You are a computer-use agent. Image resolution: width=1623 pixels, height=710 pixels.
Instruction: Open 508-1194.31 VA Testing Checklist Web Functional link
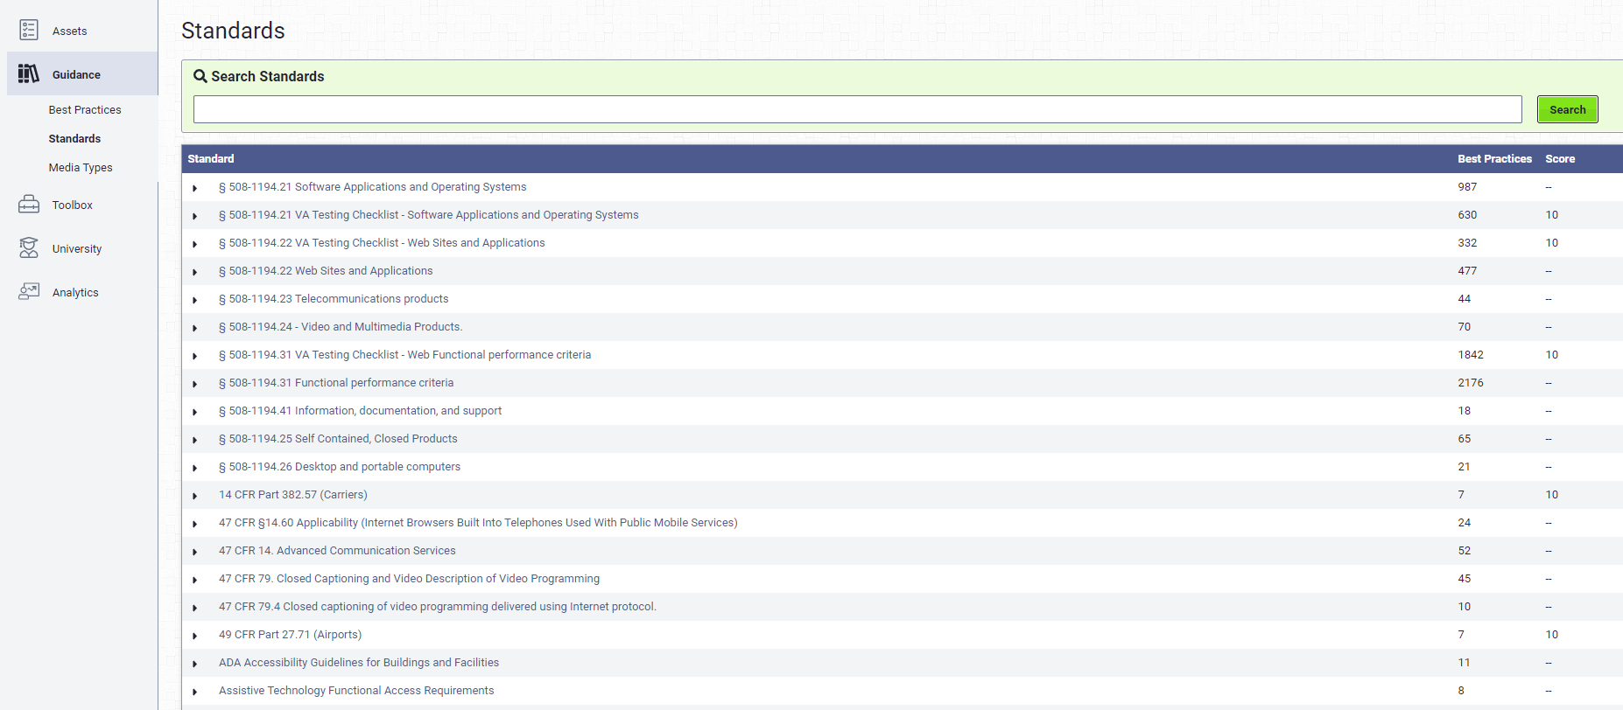(x=404, y=355)
